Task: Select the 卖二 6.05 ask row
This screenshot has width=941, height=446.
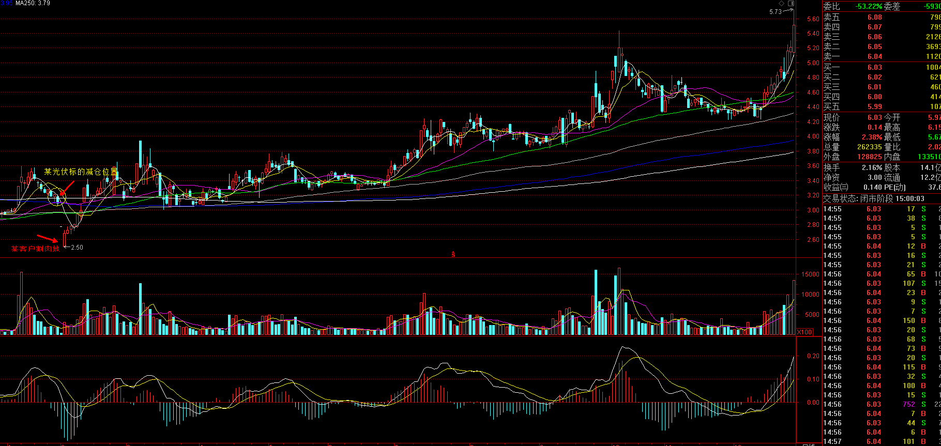Action: [x=882, y=47]
